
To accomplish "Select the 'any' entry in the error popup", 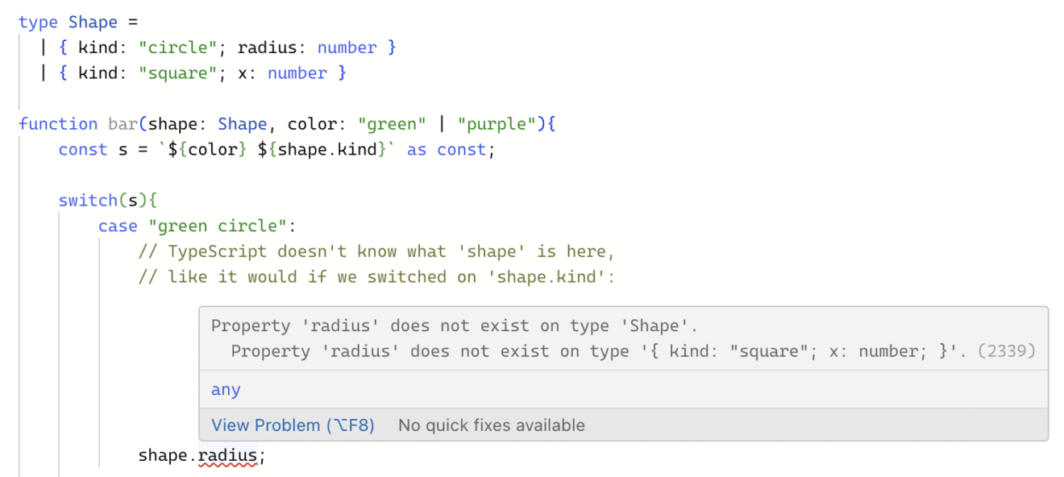I will click(x=225, y=389).
